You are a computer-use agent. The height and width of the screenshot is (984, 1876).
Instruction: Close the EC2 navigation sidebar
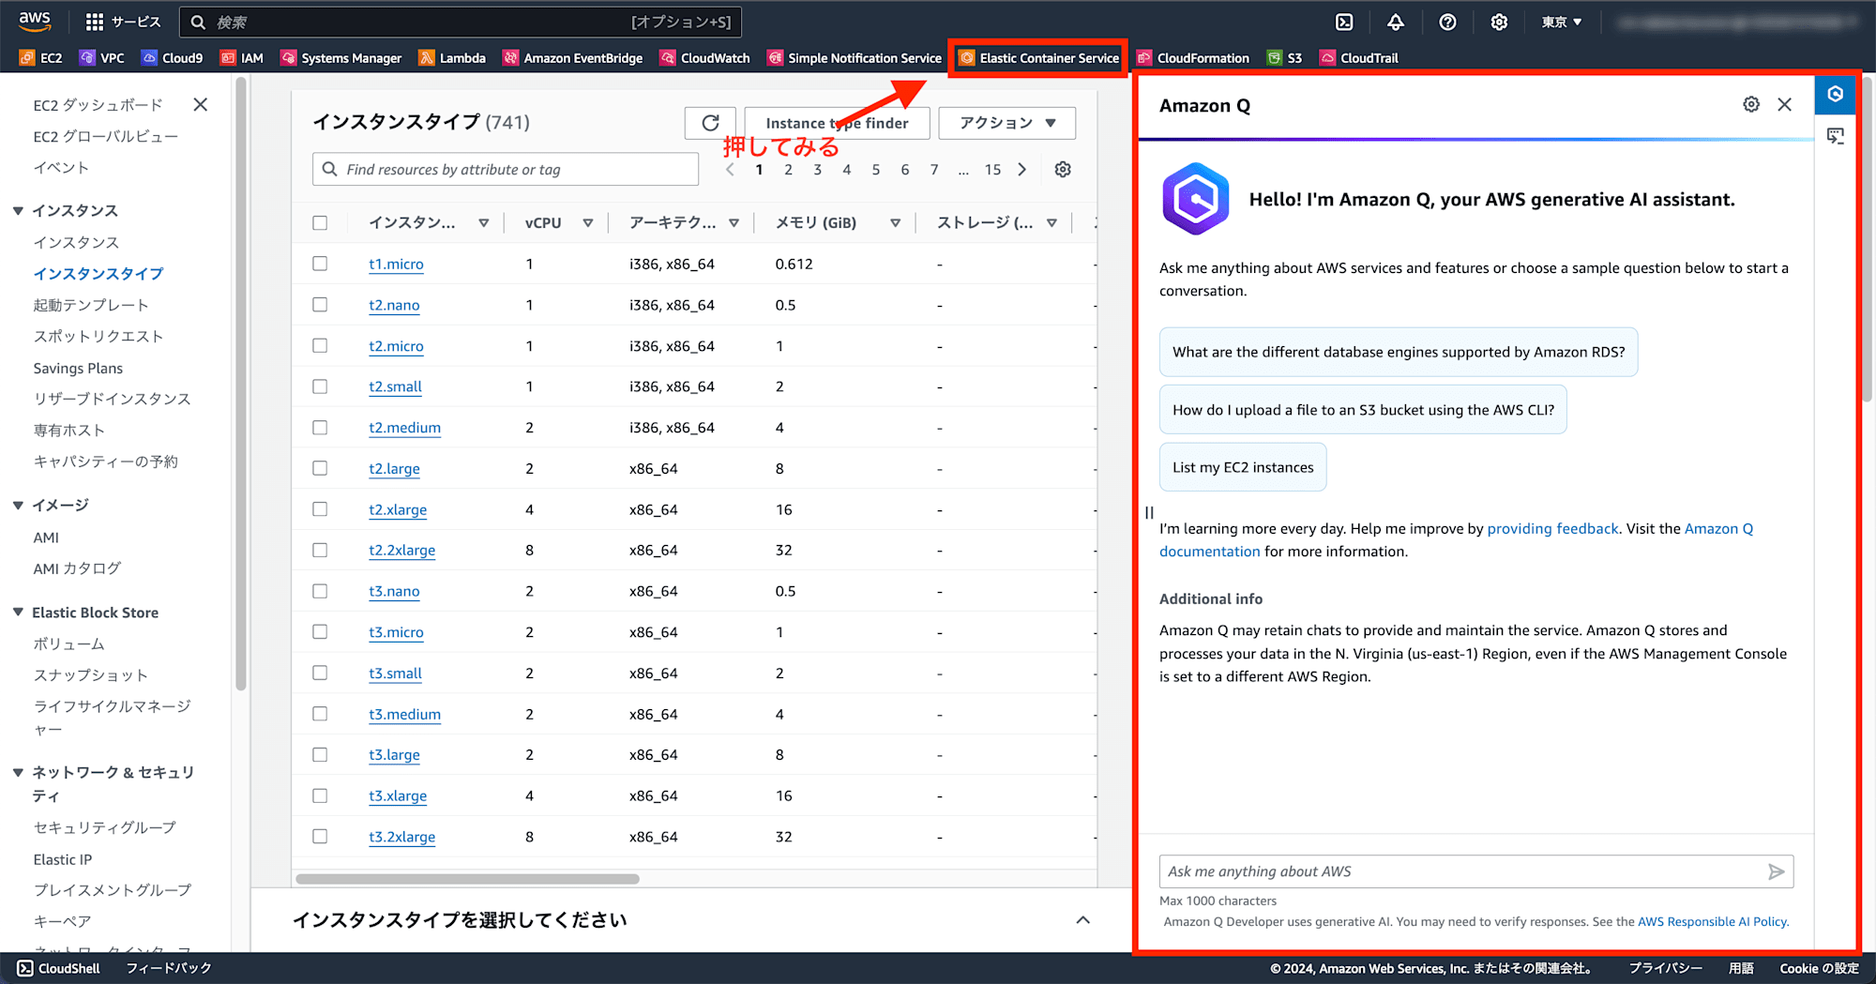200,105
